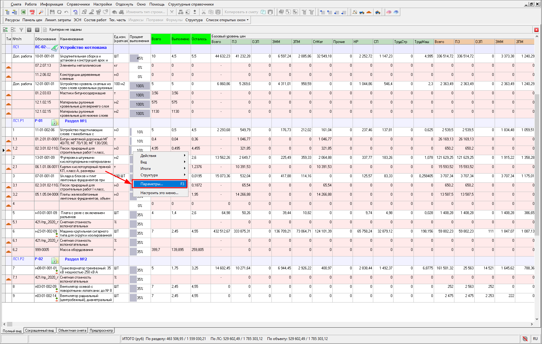
Task: Click the 45% progress bar cell
Action: (x=140, y=58)
